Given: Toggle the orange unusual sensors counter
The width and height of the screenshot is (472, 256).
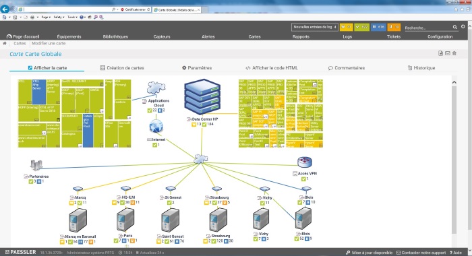Looking at the screenshot, I should (394, 27).
